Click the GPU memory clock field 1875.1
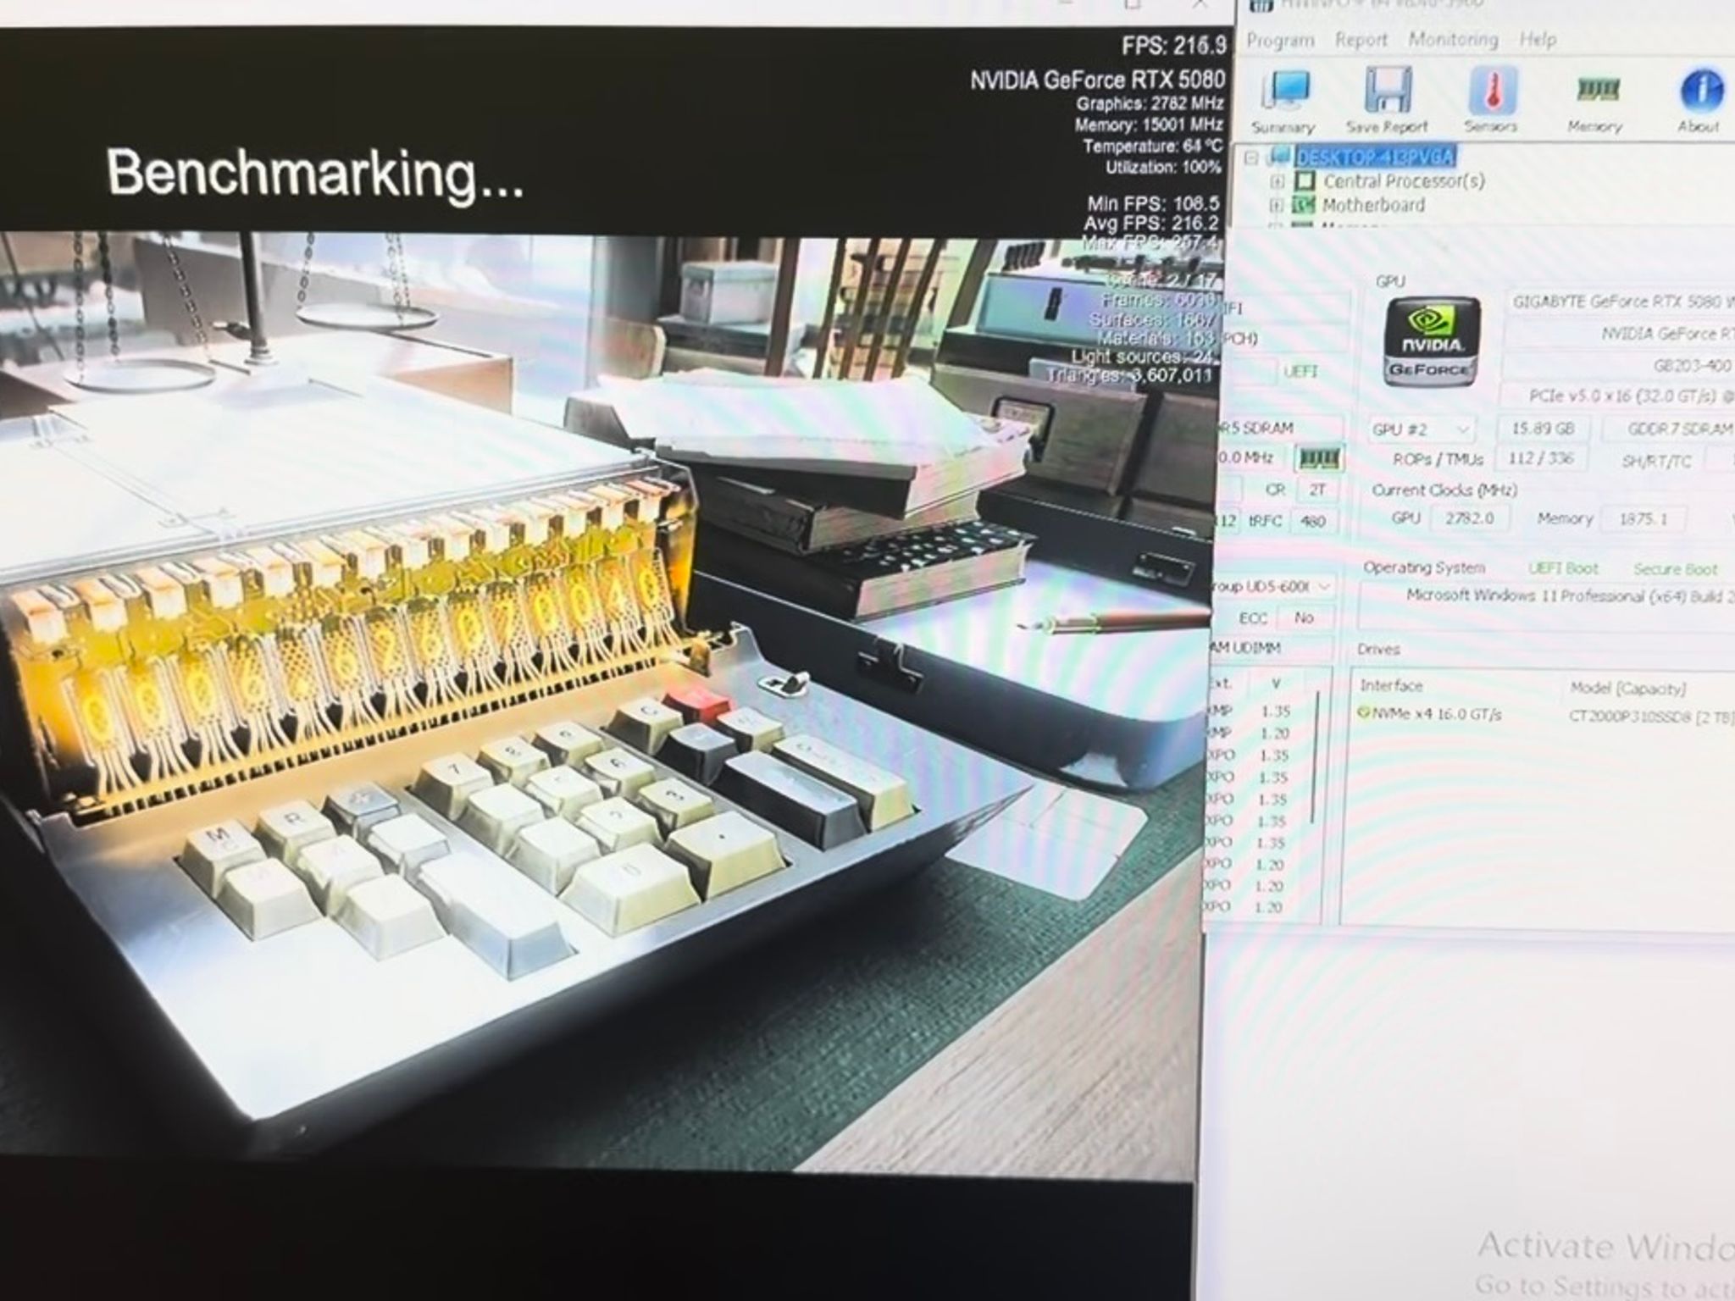The width and height of the screenshot is (1735, 1301). click(1644, 518)
